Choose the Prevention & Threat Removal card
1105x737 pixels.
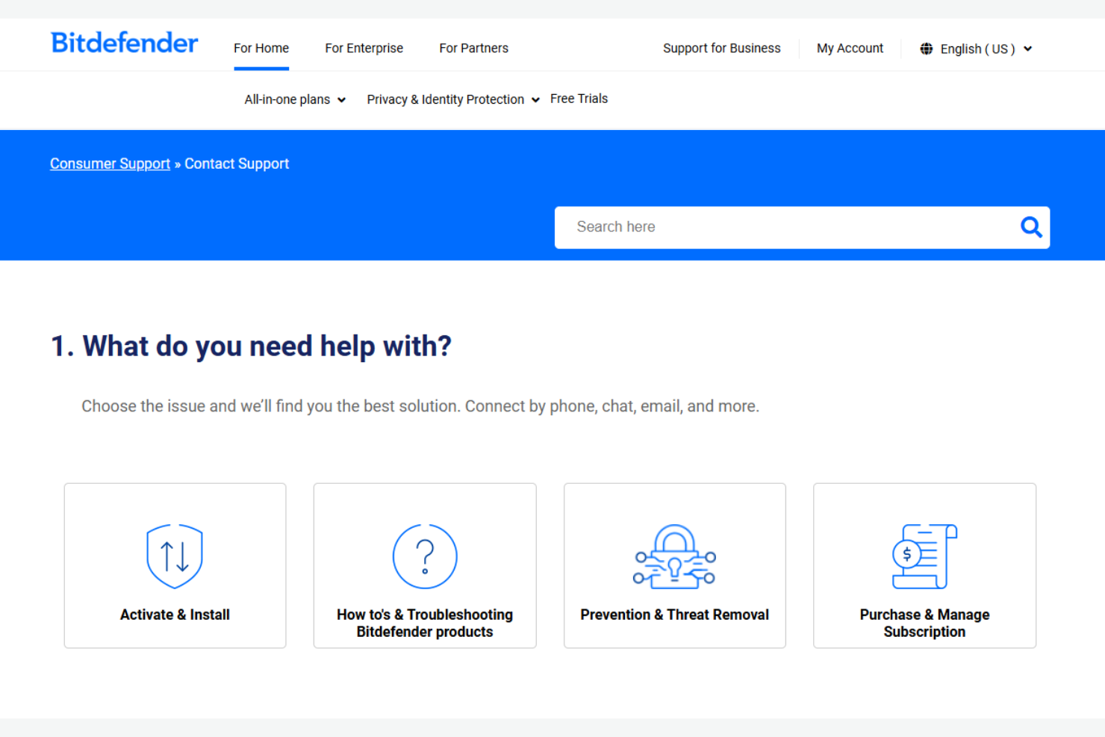click(675, 565)
